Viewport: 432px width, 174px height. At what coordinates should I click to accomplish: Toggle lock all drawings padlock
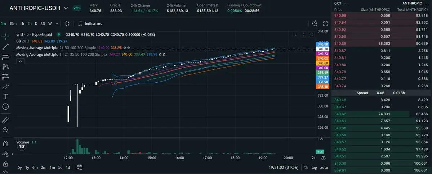click(5, 164)
